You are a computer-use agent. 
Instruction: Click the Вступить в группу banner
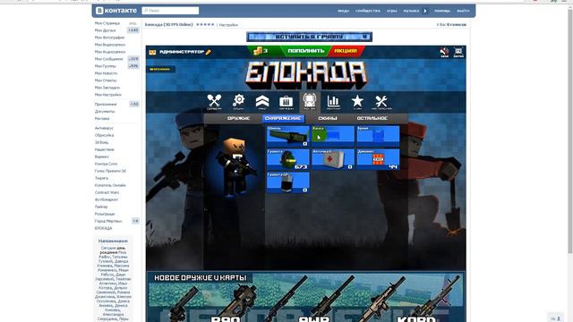309,37
